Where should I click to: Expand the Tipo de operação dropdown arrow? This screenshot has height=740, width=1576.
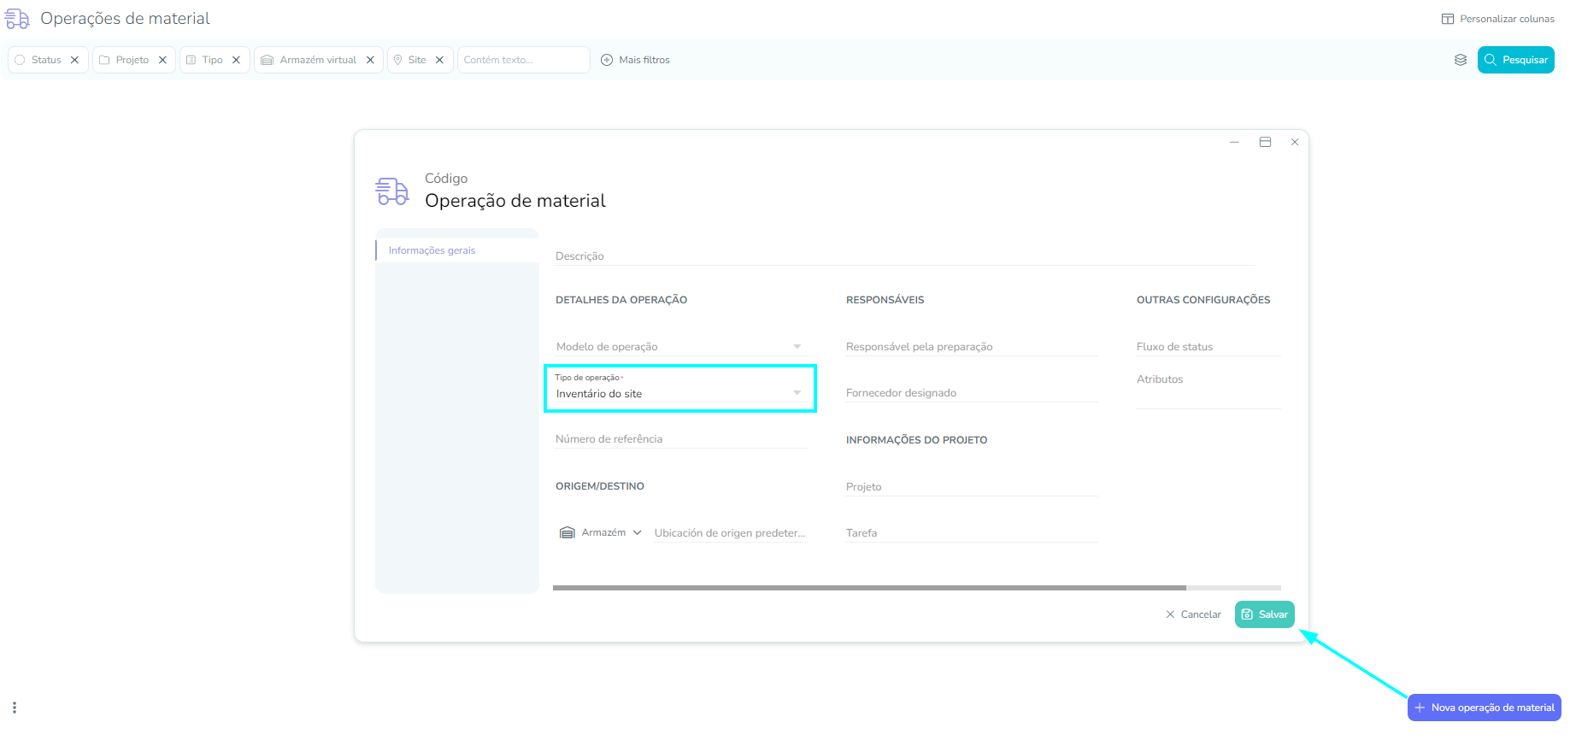coord(797,393)
